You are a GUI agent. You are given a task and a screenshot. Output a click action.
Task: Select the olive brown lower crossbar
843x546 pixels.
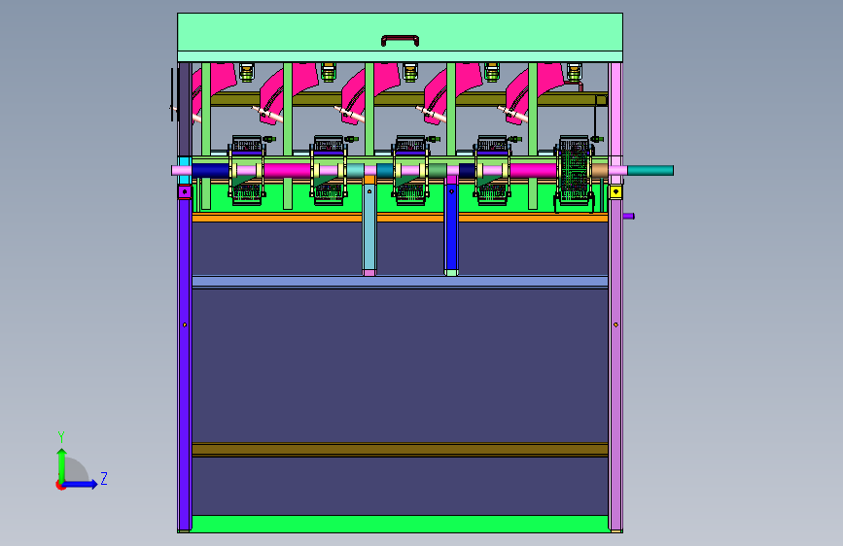[400, 449]
